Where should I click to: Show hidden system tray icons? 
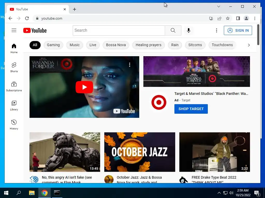pos(219,193)
